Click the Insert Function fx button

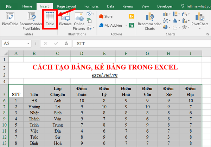coord(66,44)
